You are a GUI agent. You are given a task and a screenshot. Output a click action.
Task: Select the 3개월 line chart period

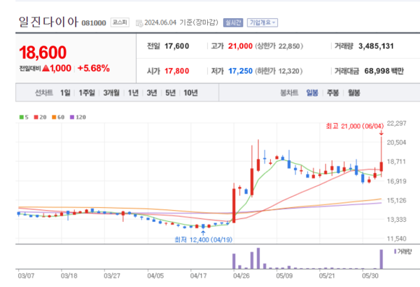[111, 92]
